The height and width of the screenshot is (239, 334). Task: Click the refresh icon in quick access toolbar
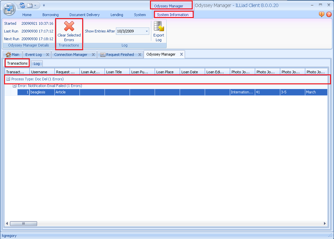tap(22, 5)
